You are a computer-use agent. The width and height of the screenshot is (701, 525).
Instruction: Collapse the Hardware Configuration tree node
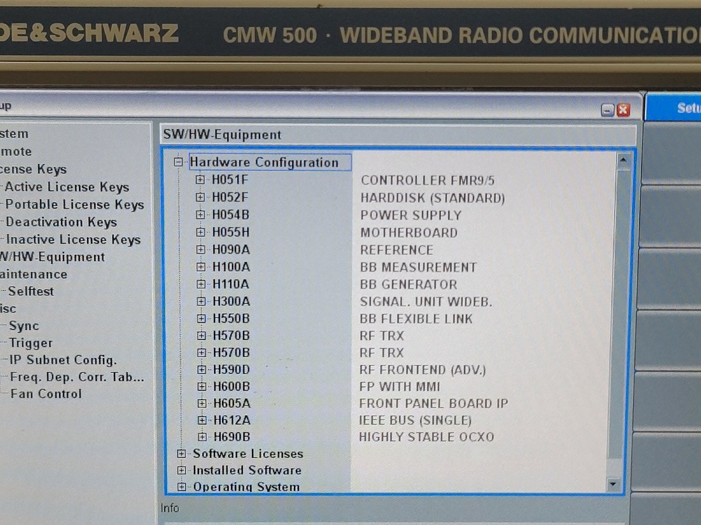click(x=178, y=162)
